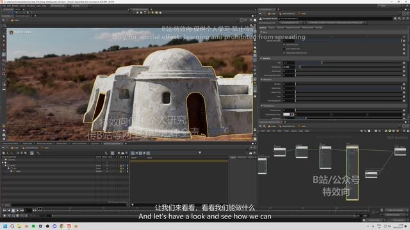
Task: Collapse the ASSET row in scene graph tree
Action: 6,165
